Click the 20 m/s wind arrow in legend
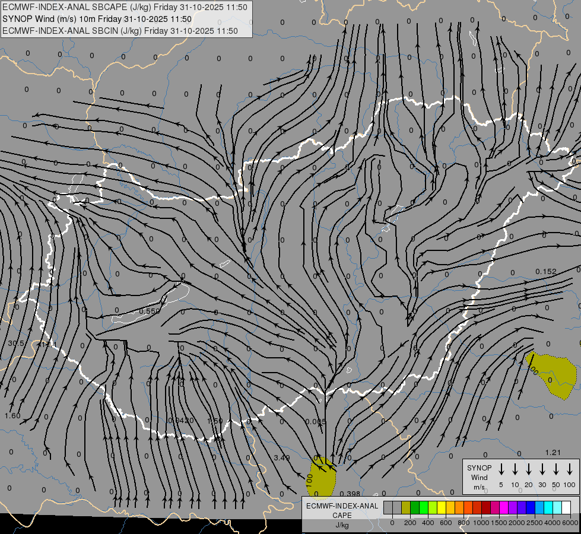The width and height of the screenshot is (581, 534). tap(528, 469)
